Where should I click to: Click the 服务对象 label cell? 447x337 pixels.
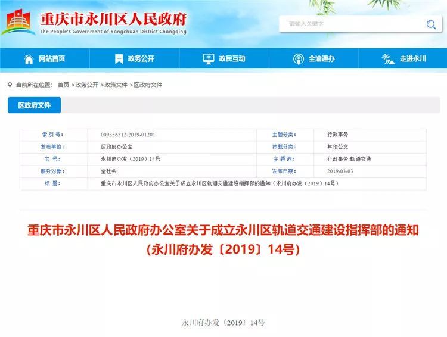[x=54, y=171]
